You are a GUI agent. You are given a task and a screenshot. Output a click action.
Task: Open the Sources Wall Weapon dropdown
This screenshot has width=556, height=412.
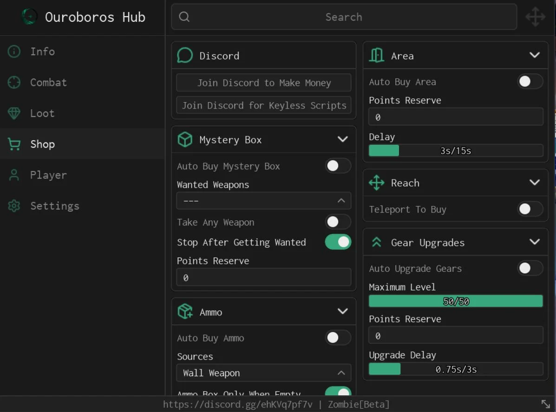pyautogui.click(x=264, y=373)
